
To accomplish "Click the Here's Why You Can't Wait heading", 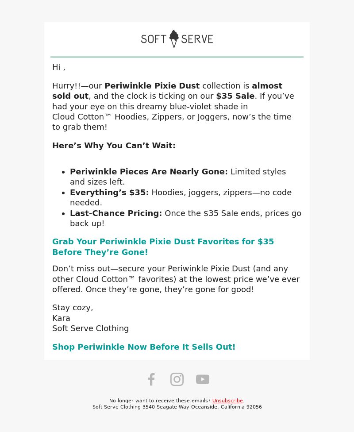I will coord(114,146).
